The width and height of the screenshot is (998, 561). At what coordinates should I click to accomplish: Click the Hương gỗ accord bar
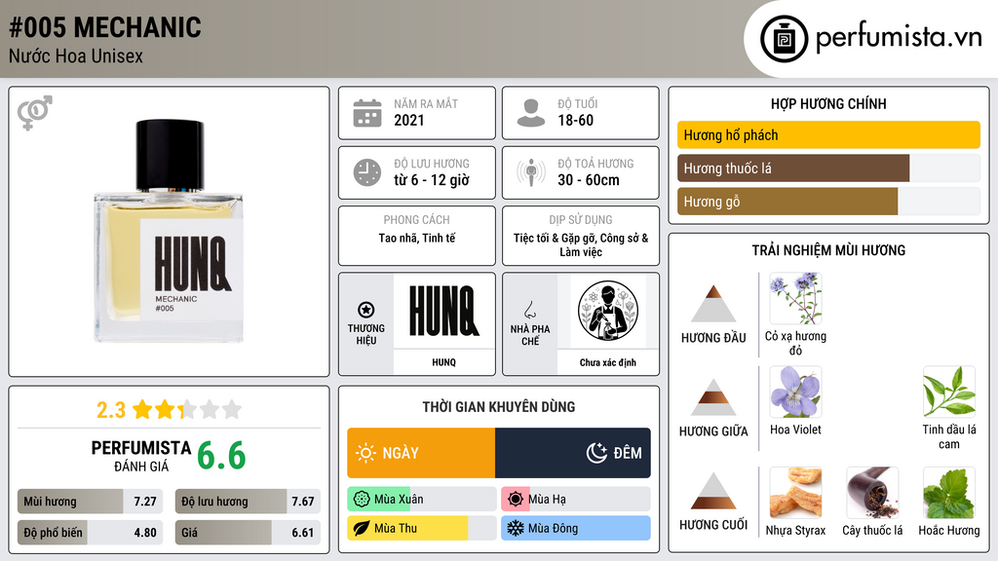pos(828,201)
